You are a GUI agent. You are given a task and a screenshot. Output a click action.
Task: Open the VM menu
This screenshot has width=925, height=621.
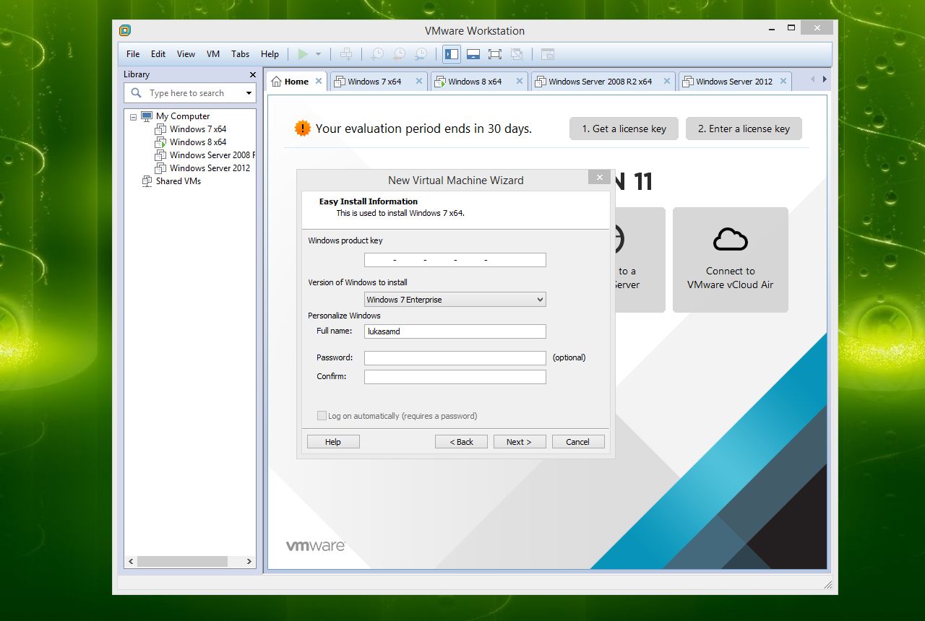click(213, 54)
